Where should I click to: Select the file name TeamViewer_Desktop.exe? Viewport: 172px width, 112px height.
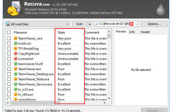(36, 74)
